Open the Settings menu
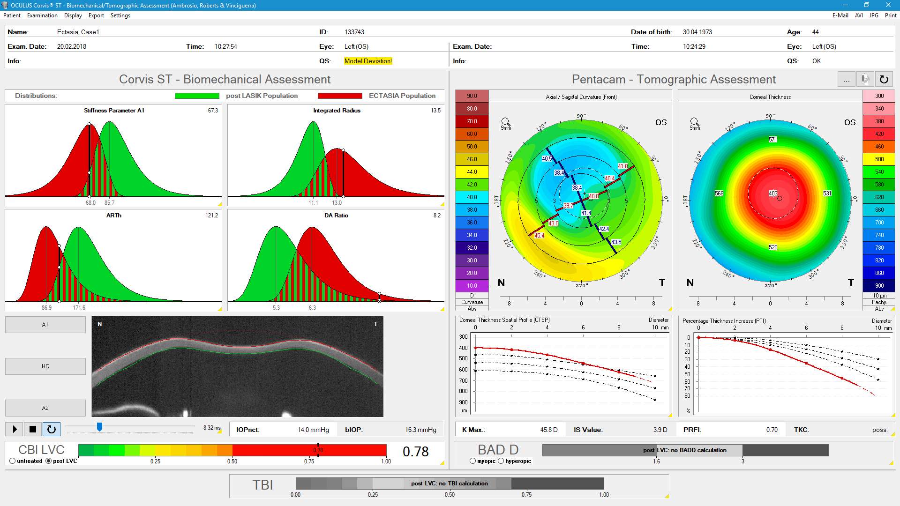 coord(120,15)
